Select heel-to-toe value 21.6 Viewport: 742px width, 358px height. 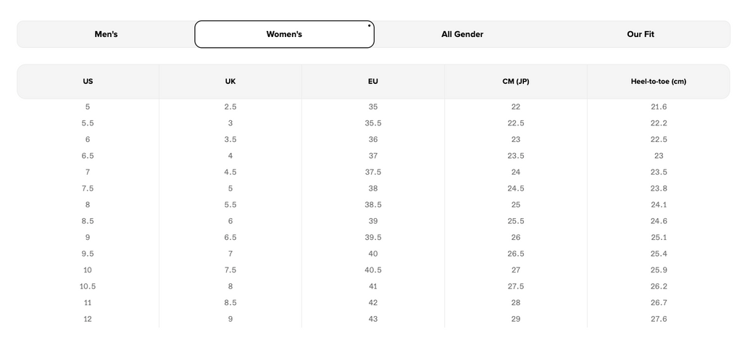click(x=659, y=107)
